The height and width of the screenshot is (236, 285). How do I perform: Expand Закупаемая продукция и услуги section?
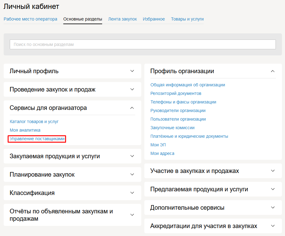(132, 156)
